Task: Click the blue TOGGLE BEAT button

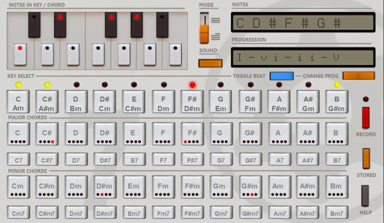Action: 282,76
